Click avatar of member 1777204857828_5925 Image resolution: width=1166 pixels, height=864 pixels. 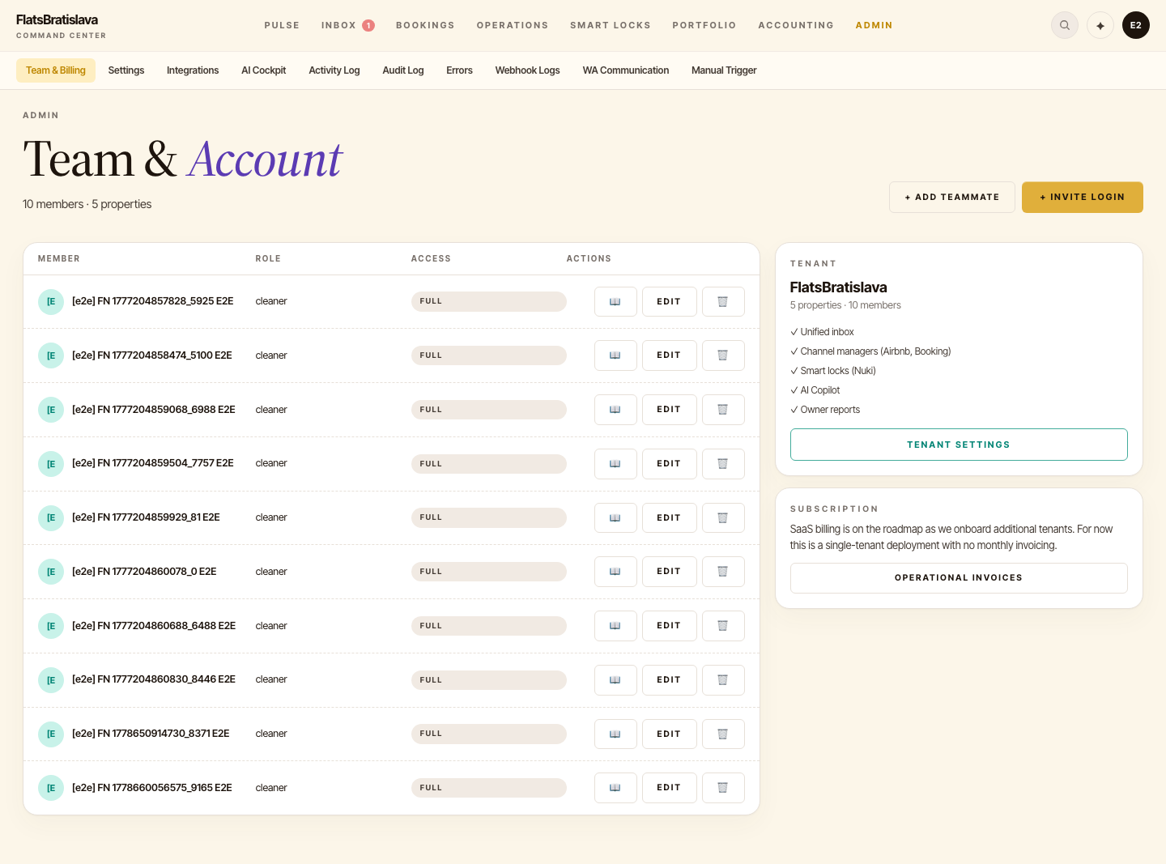click(x=51, y=301)
